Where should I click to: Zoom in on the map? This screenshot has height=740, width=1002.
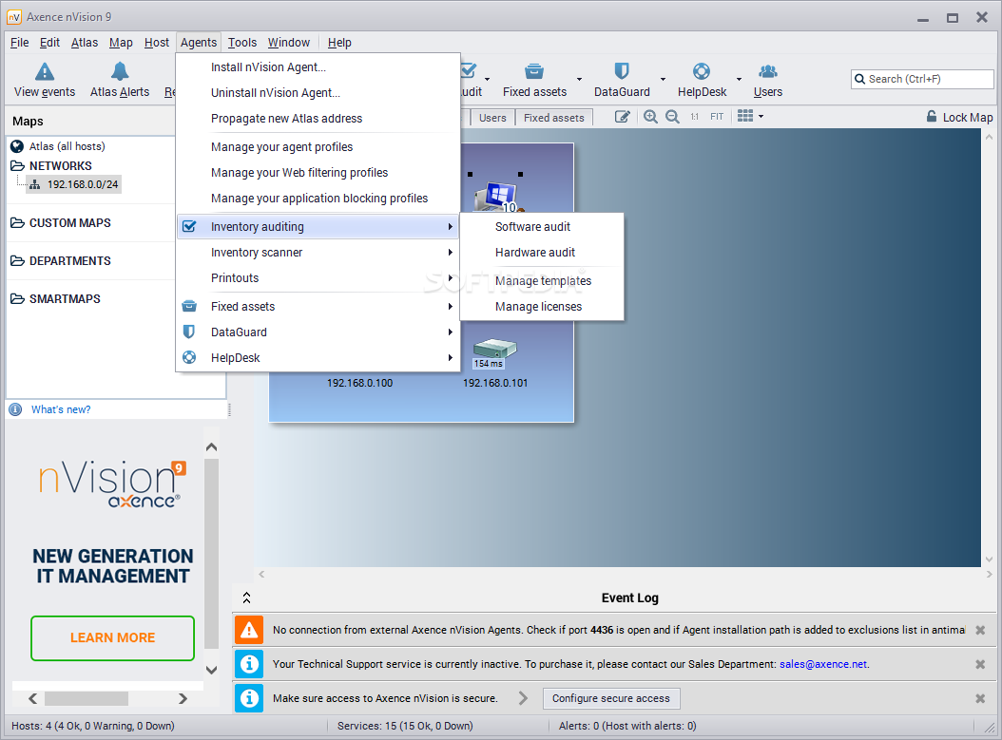[650, 117]
